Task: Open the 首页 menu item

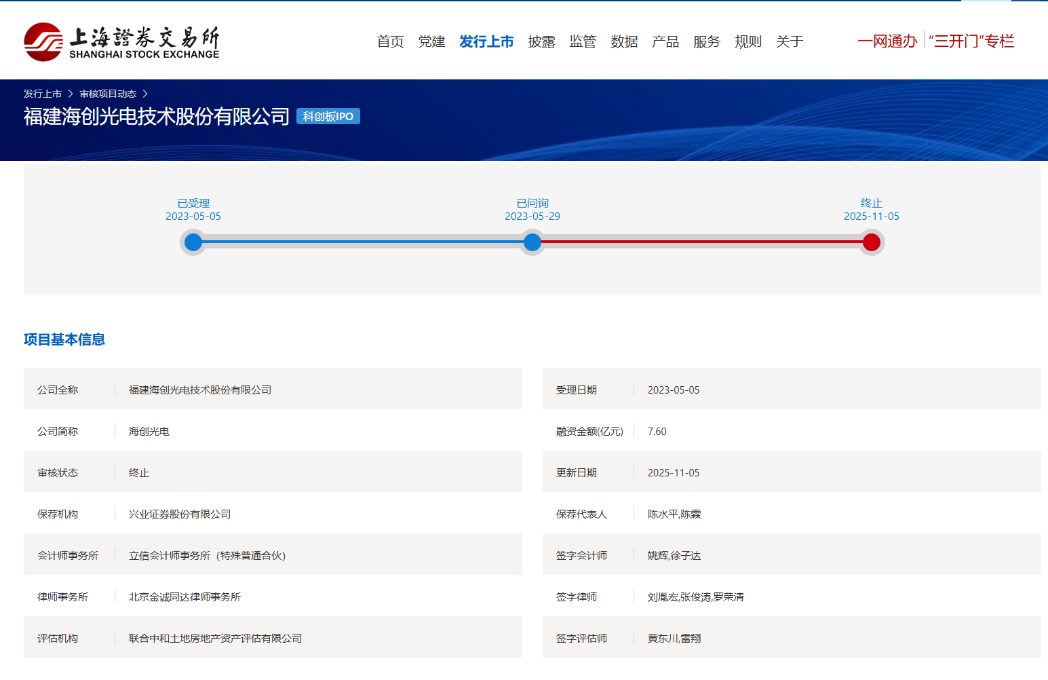Action: tap(390, 42)
